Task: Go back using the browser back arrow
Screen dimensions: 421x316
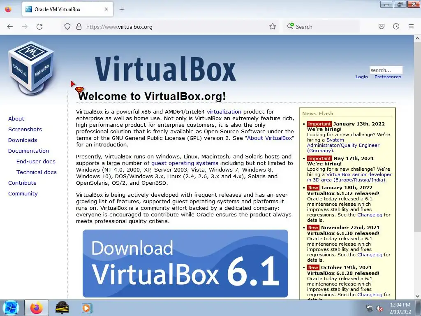Action: pyautogui.click(x=10, y=27)
